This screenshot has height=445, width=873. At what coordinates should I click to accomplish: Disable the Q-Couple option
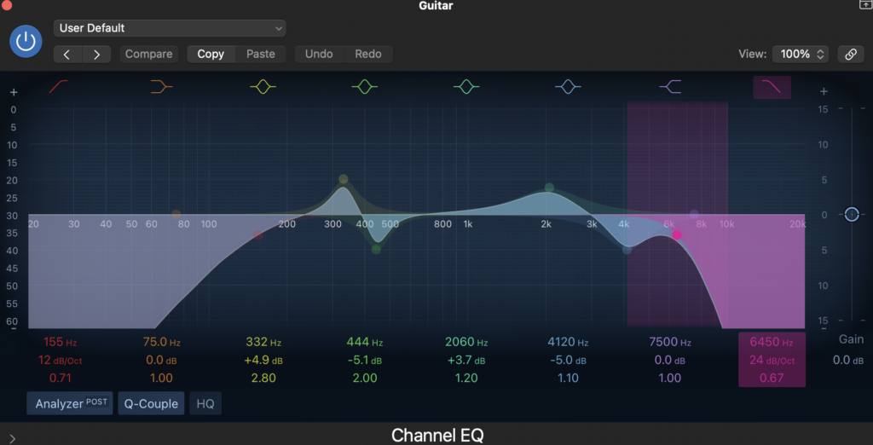point(152,403)
